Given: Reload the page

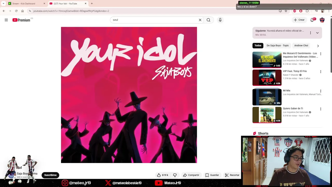Looking at the screenshot, I should [x=16, y=11].
